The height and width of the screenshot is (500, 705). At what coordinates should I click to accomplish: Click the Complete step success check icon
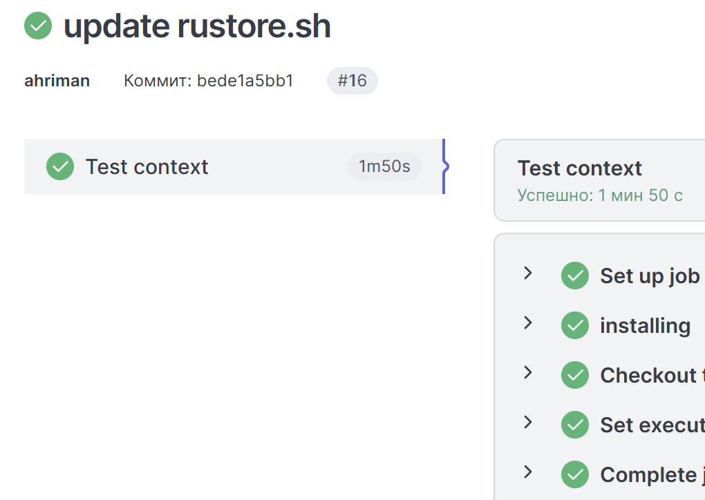[x=575, y=474]
